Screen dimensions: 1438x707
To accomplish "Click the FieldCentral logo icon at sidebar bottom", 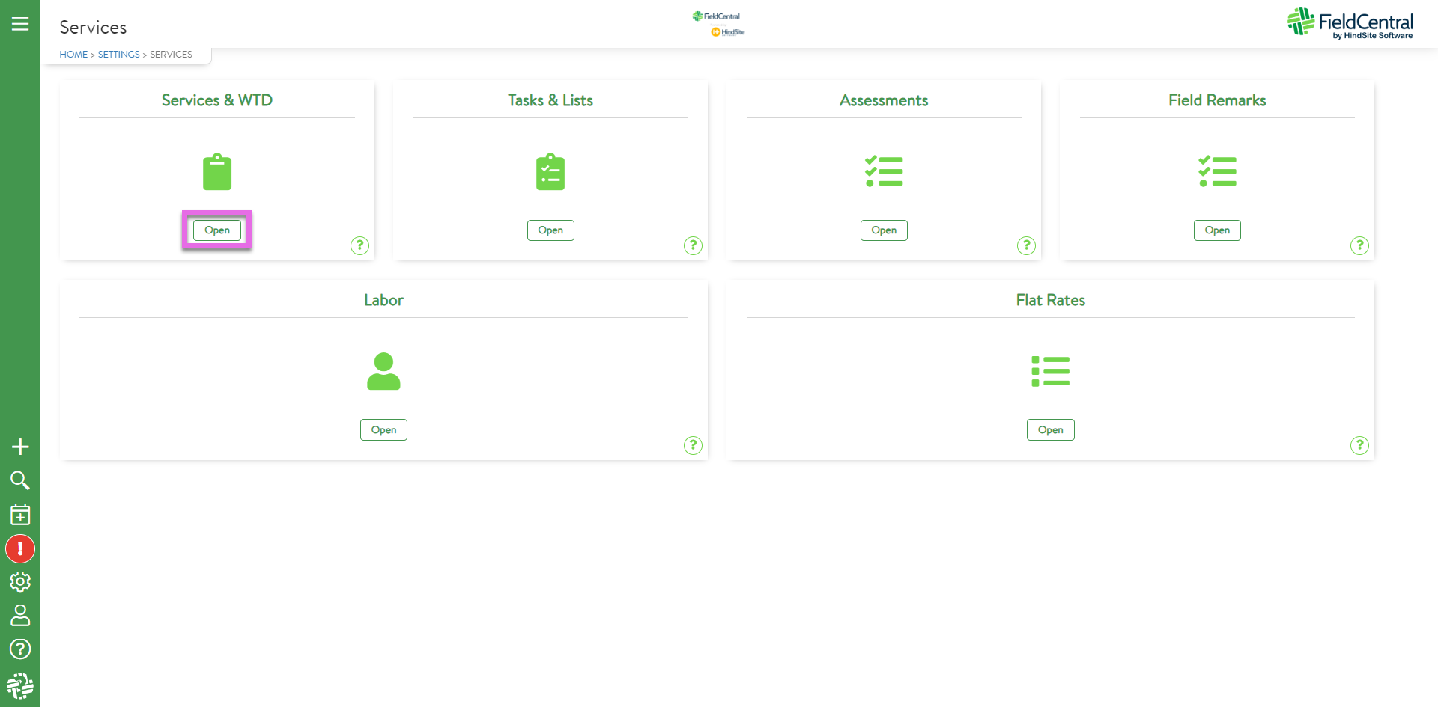I will 20,685.
